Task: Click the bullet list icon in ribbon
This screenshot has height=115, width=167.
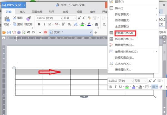Action: click(x=104, y=18)
